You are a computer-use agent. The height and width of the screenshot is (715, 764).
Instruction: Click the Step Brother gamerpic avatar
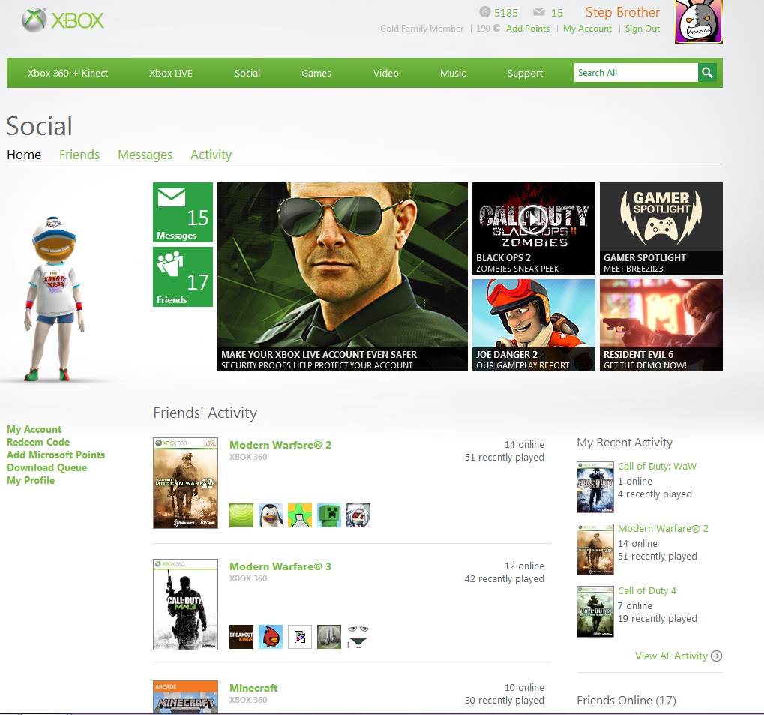point(698,22)
